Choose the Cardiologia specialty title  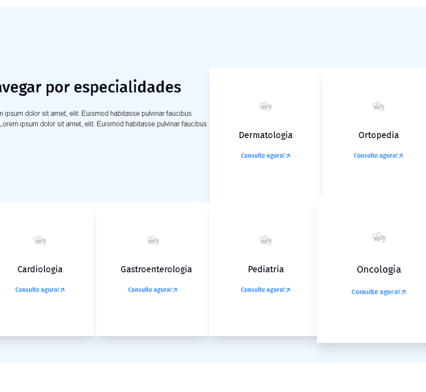coord(40,269)
